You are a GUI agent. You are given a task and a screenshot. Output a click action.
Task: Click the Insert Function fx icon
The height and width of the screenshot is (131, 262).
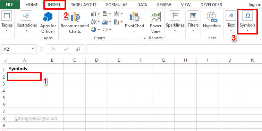click(78, 49)
